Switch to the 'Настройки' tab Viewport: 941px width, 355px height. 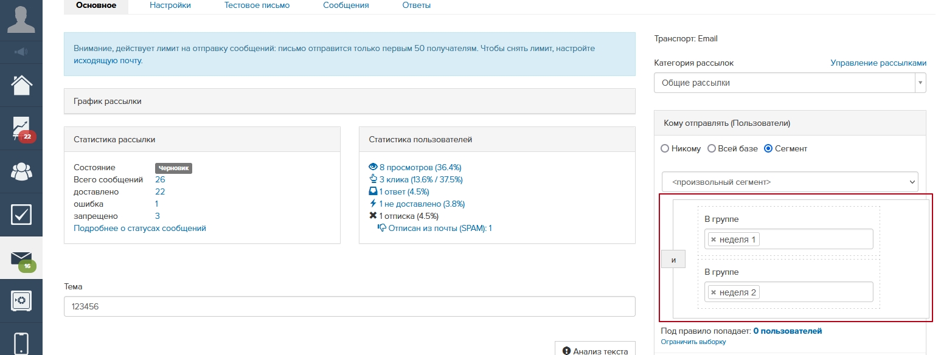(x=170, y=5)
